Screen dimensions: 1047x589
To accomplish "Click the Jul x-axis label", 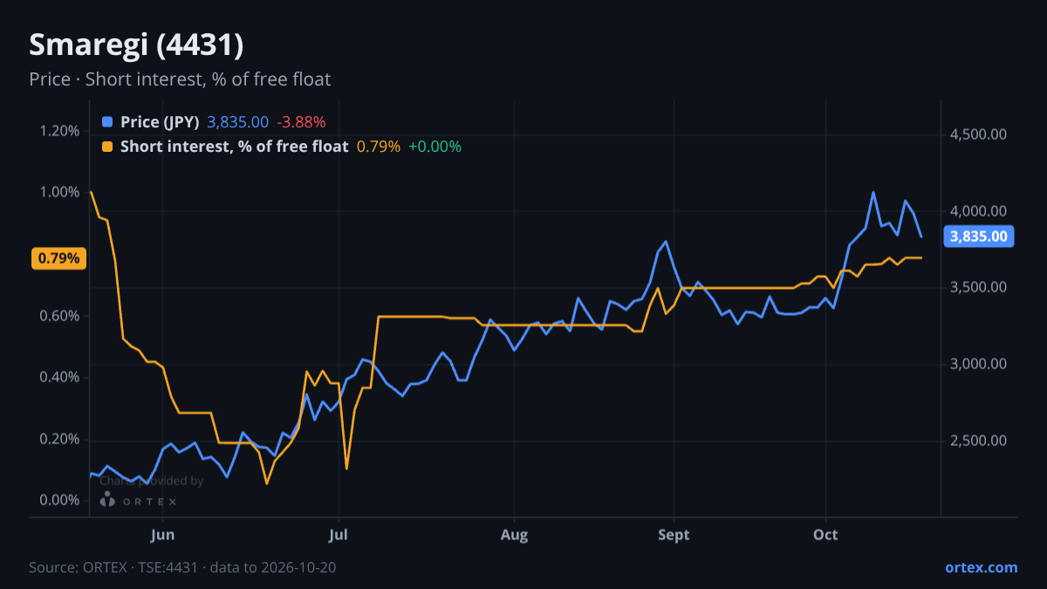I will pyautogui.click(x=339, y=534).
